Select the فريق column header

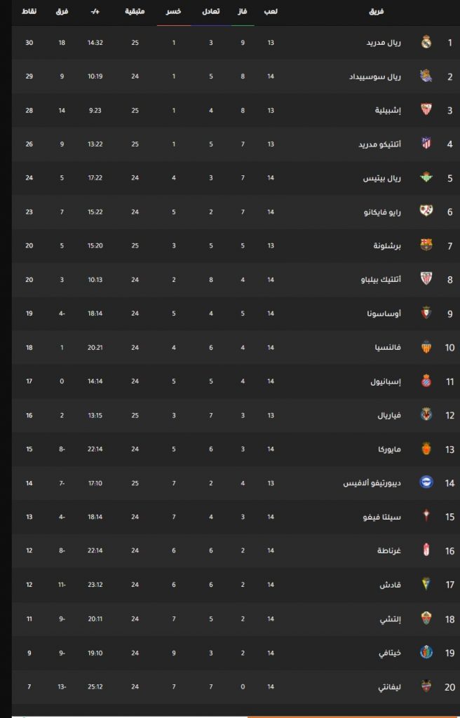tap(377, 11)
